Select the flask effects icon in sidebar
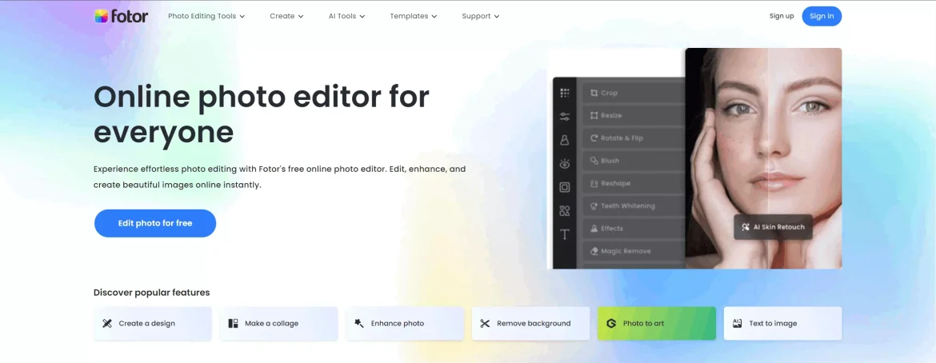The height and width of the screenshot is (363, 936). [565, 140]
